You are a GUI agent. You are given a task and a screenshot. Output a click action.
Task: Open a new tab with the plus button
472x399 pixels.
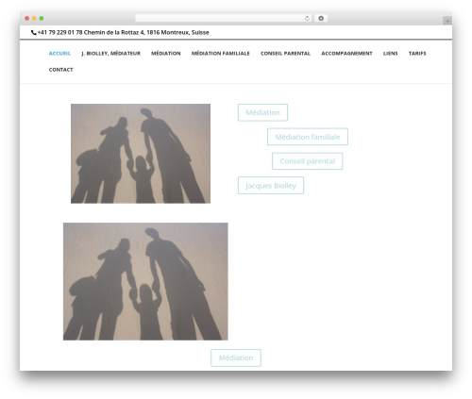point(447,21)
